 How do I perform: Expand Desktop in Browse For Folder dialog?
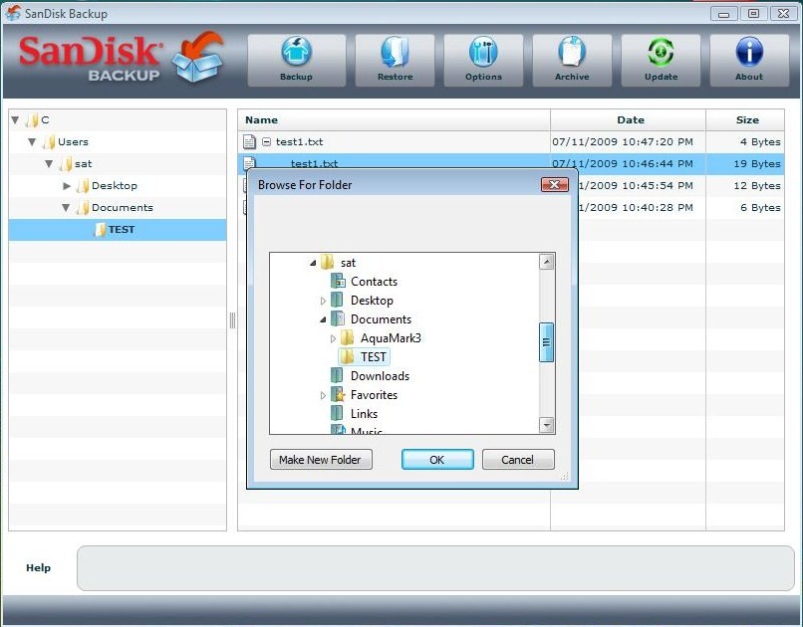pyautogui.click(x=323, y=301)
